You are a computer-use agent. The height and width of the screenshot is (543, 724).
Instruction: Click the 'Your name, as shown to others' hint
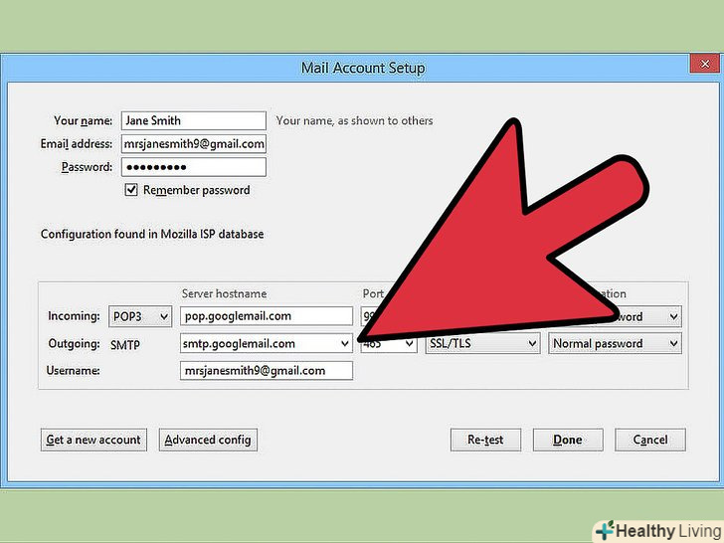tap(355, 120)
